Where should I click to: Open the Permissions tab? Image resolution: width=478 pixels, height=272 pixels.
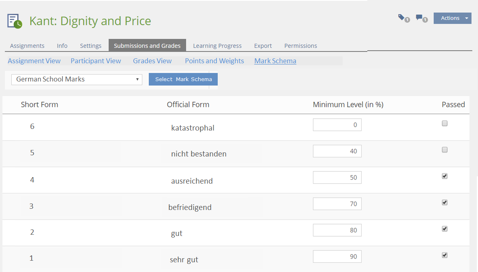[x=300, y=46]
